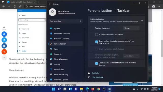Screen dimensions: 163x92
Task: Open the All taskbars dropdown
Action: pos(131,56)
